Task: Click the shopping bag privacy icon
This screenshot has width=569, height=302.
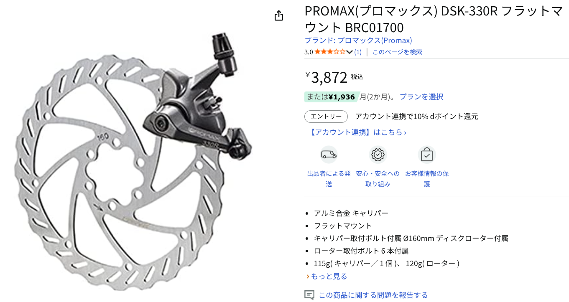Action: click(x=427, y=155)
